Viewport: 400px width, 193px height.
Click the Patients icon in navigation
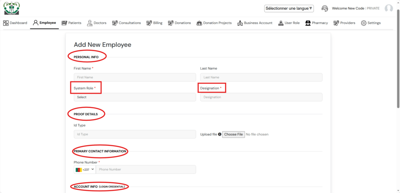pyautogui.click(x=64, y=23)
